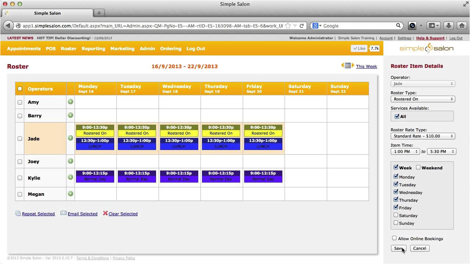
Task: Open Jade's Wednesday LUNCH item
Action: click(179, 144)
